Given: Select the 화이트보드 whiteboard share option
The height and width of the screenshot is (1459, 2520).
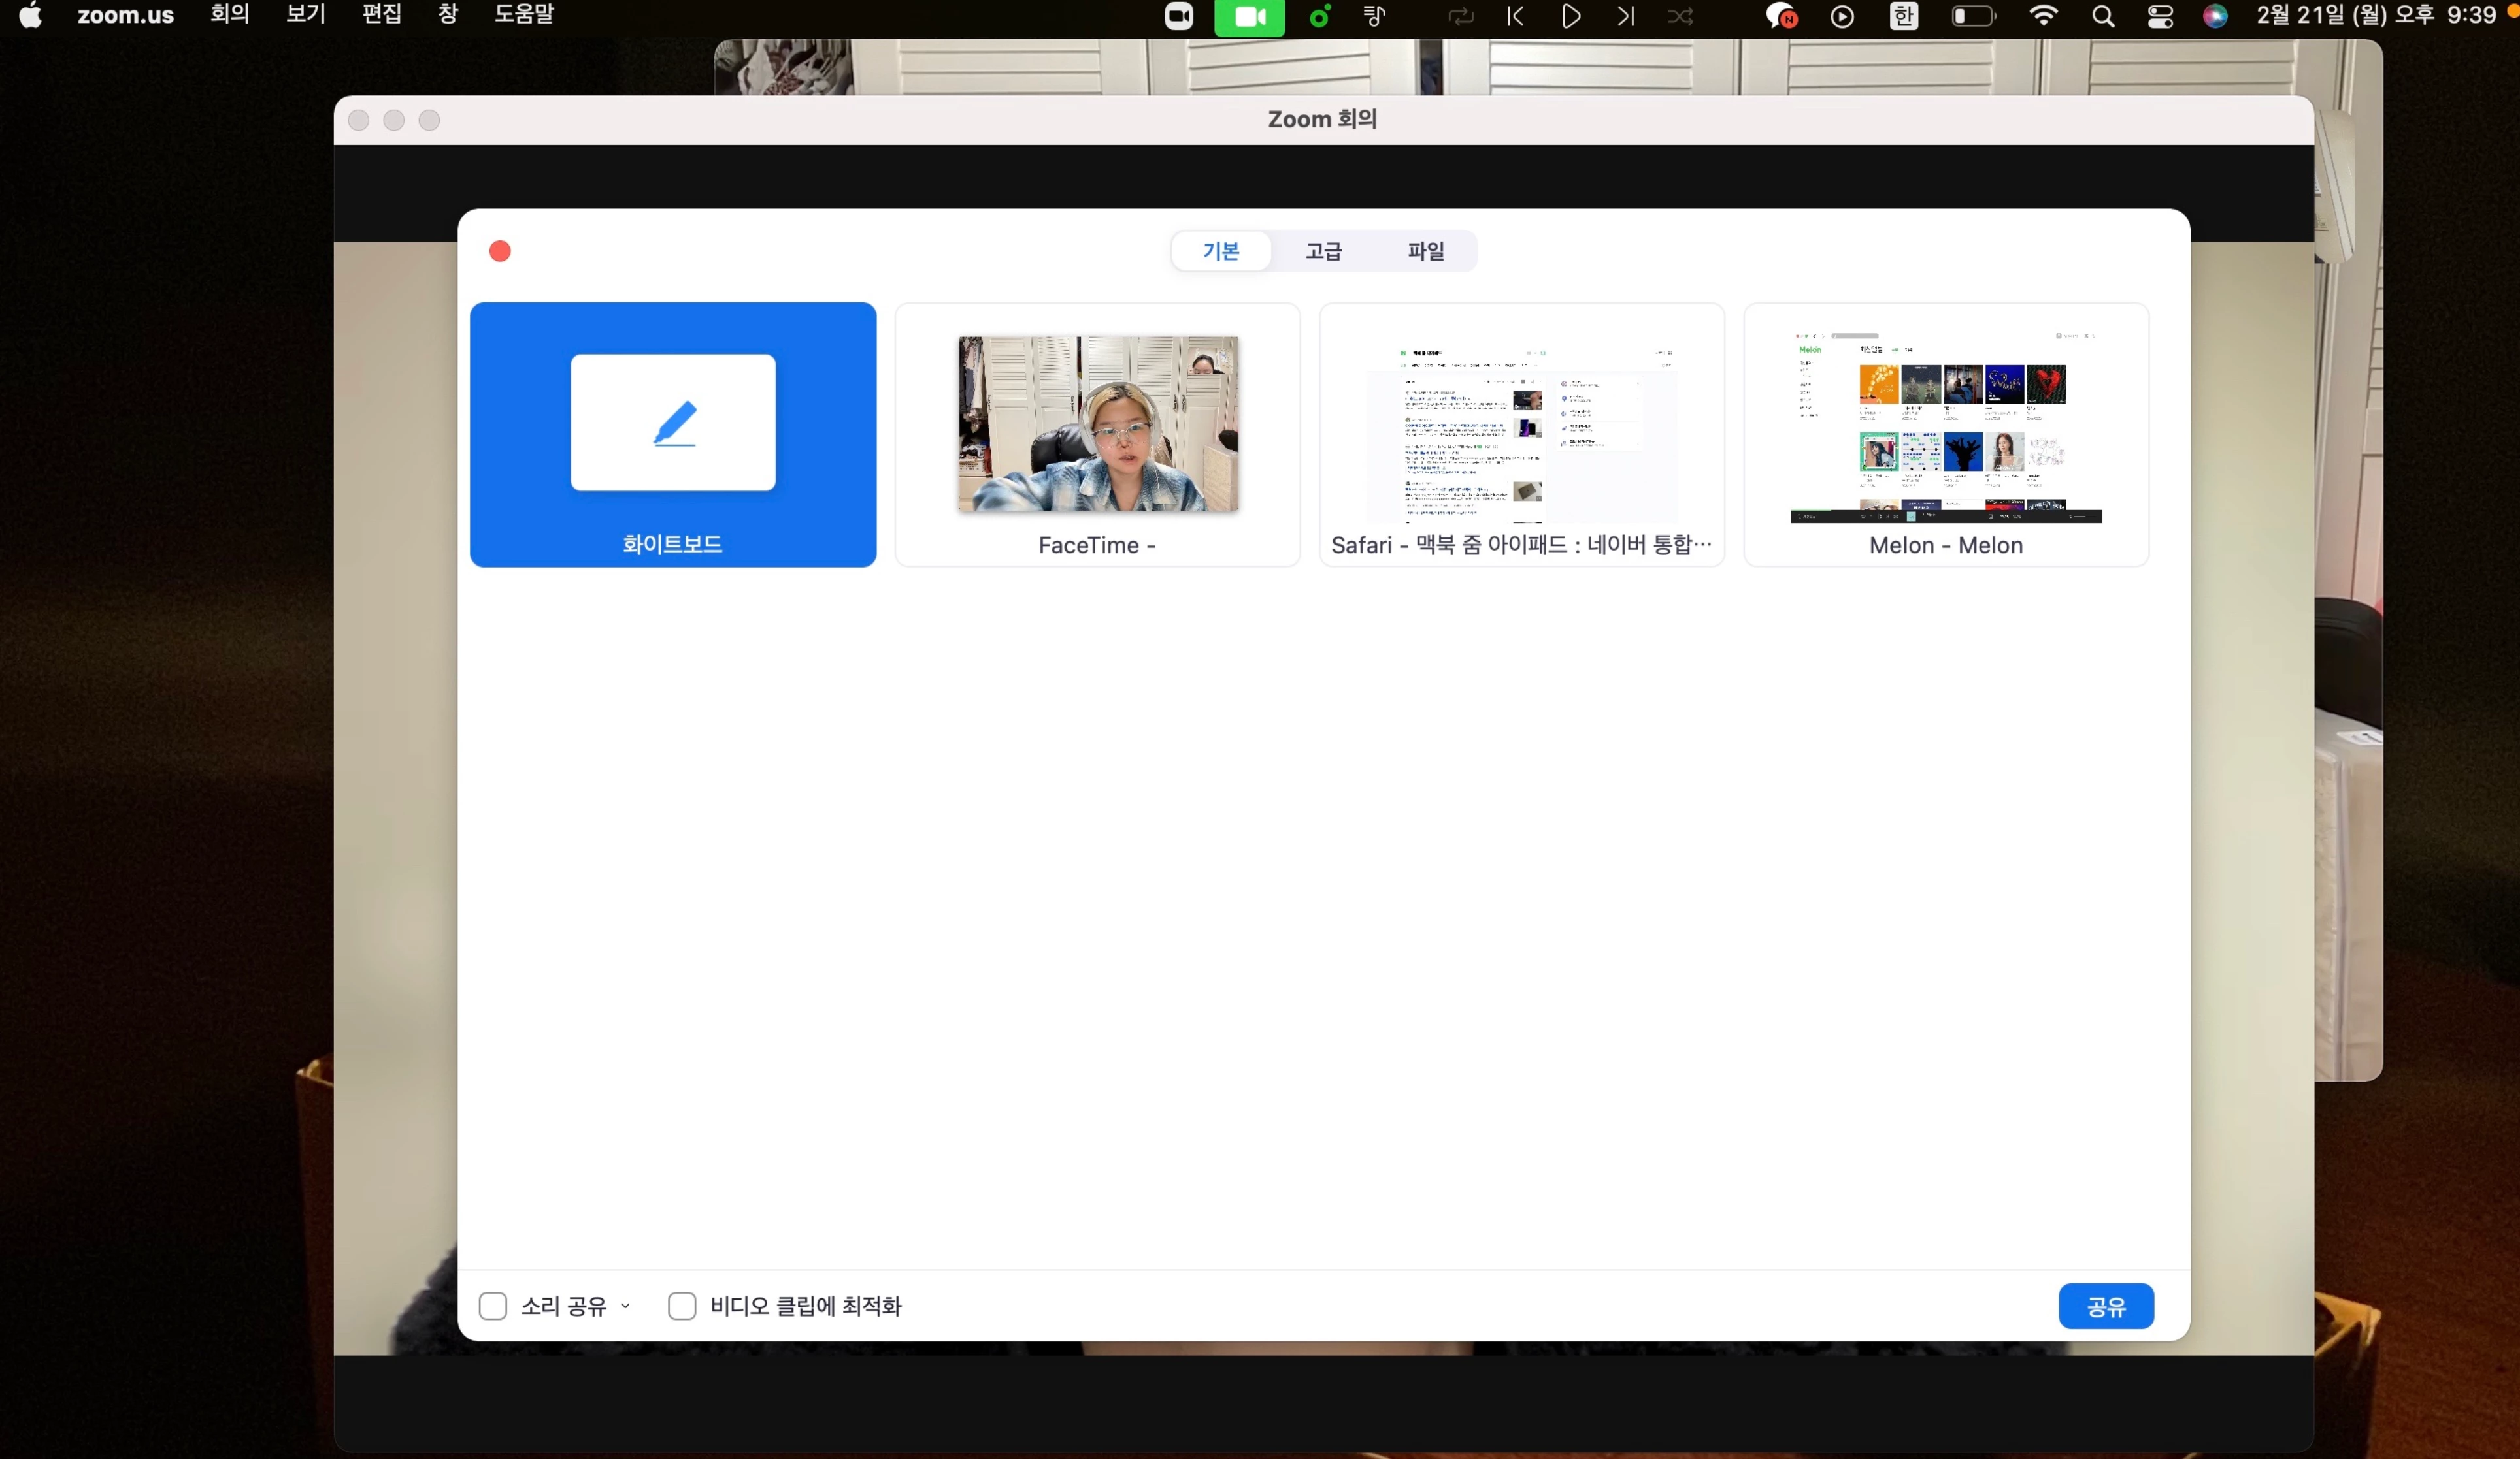Looking at the screenshot, I should pyautogui.click(x=672, y=434).
